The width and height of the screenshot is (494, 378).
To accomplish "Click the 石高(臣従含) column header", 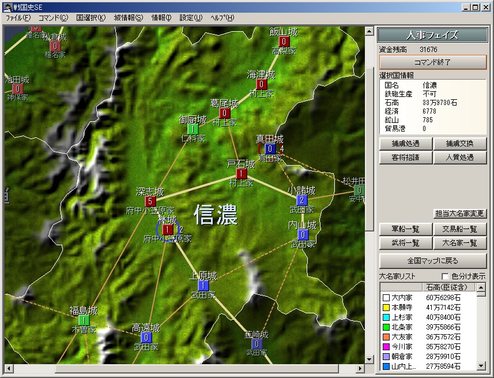I will [449, 287].
